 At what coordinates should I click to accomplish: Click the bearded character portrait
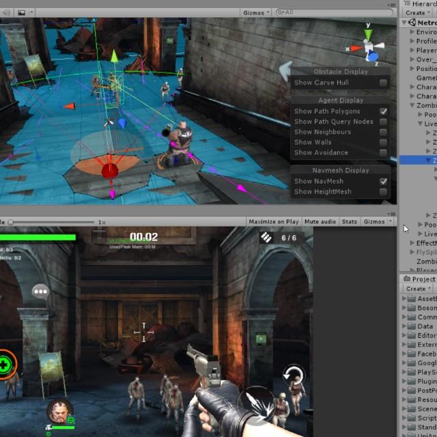[59, 411]
